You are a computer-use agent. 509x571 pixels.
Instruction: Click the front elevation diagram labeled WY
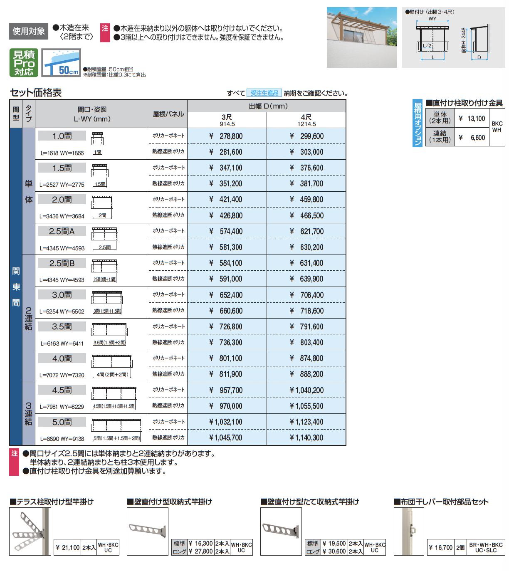pyautogui.click(x=432, y=39)
